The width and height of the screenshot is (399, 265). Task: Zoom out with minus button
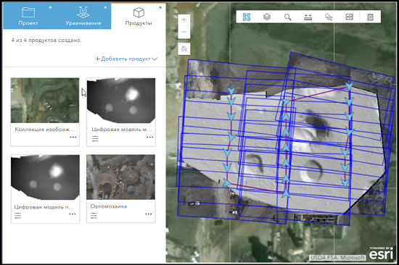[184, 32]
